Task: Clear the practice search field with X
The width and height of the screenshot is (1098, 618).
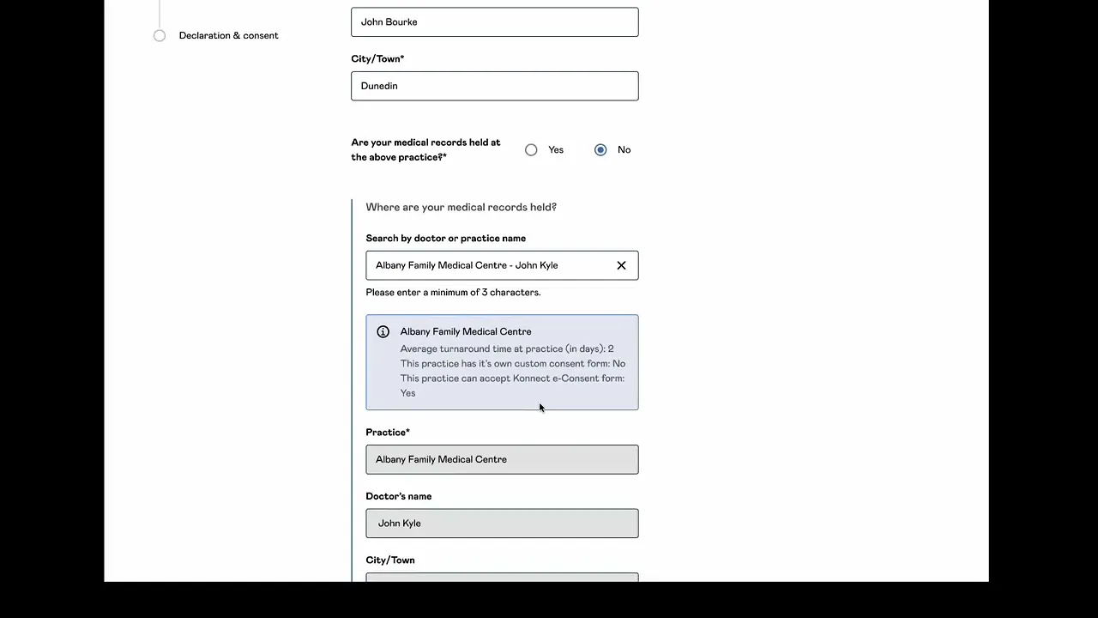Action: tap(621, 265)
